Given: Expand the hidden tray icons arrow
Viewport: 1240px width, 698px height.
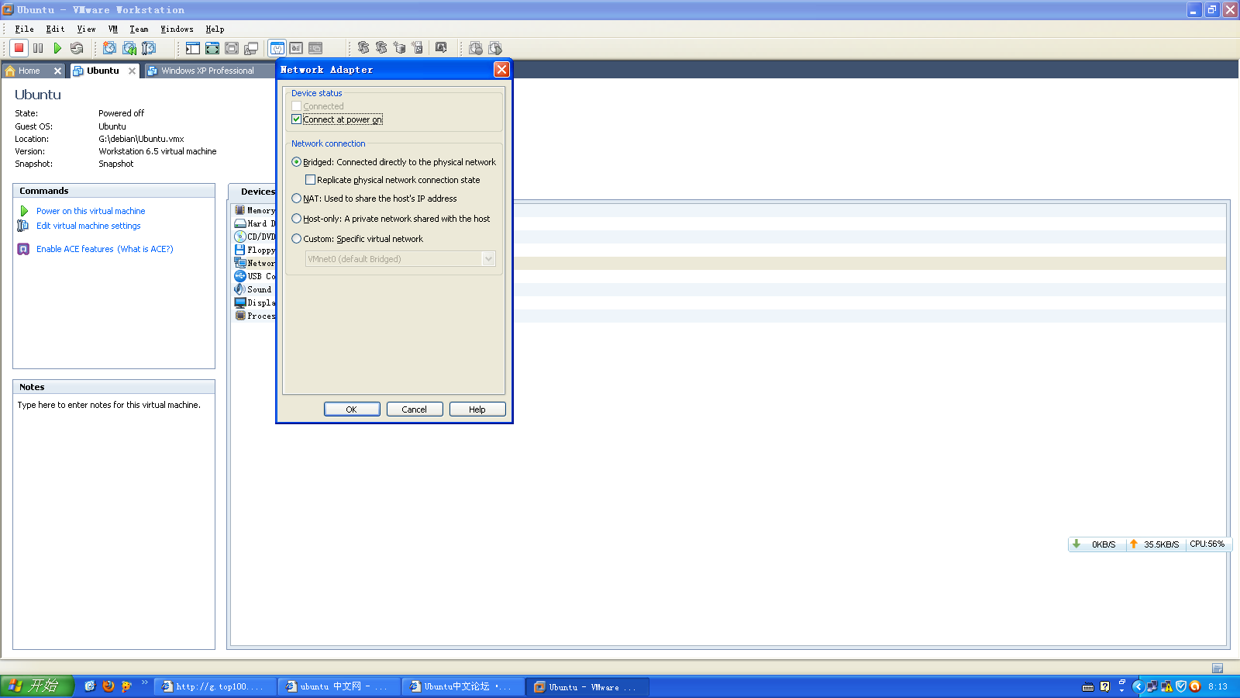Looking at the screenshot, I should coord(1138,686).
